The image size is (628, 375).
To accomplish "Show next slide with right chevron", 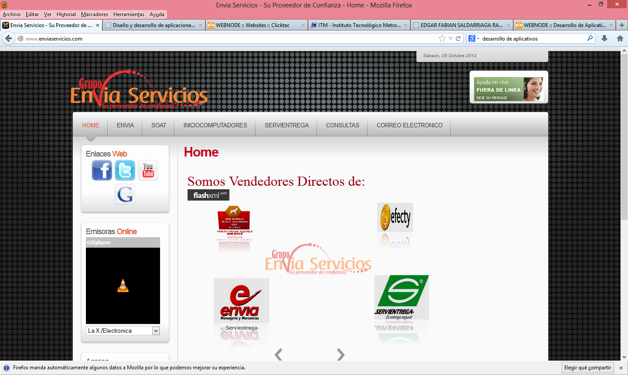I will pyautogui.click(x=341, y=355).
